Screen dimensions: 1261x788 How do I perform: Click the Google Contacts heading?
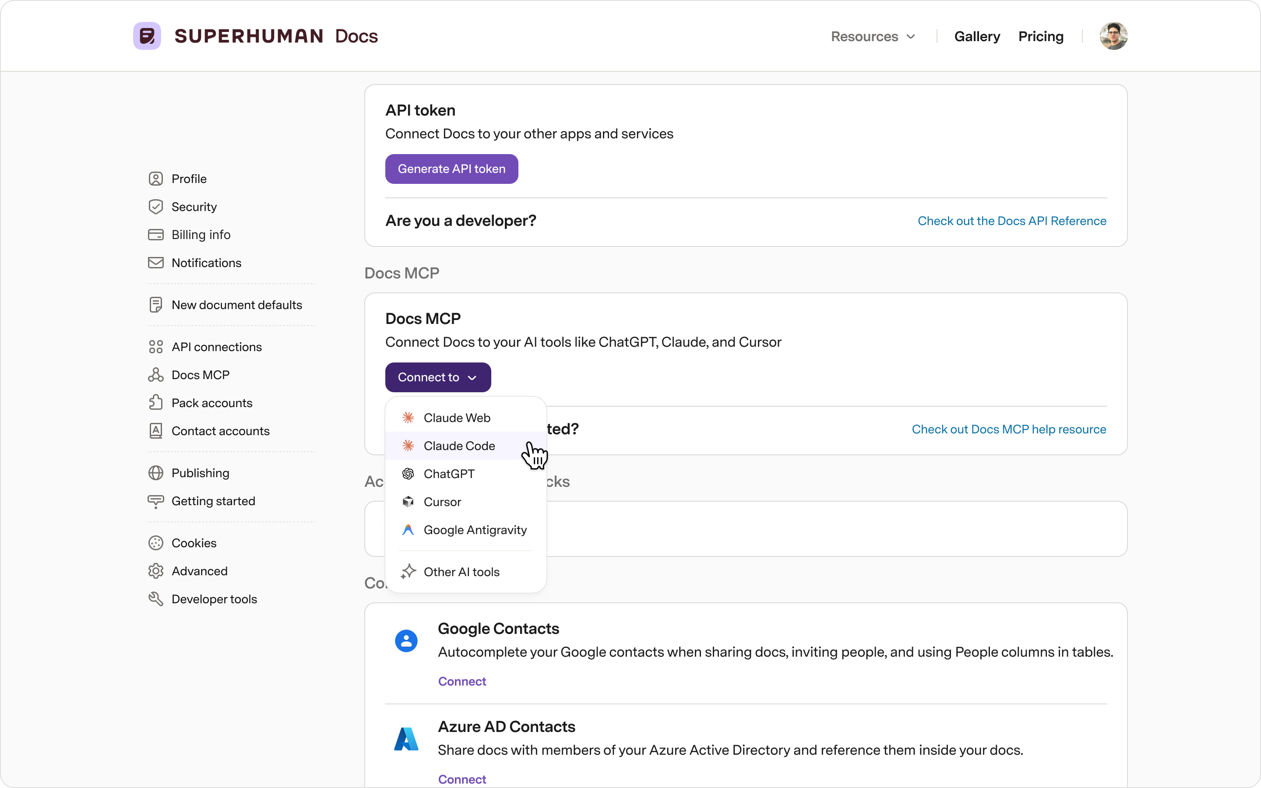coord(499,629)
